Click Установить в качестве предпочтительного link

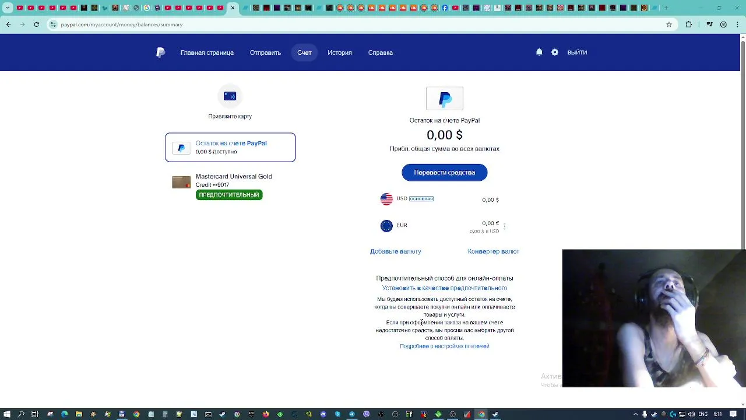point(445,288)
